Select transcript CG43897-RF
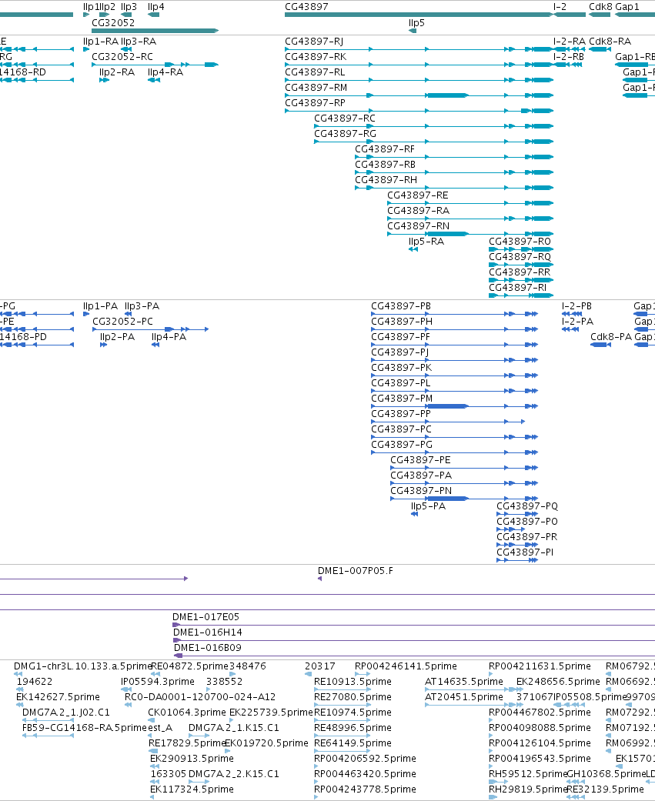Image resolution: width=655 pixels, height=801 pixels. [454, 157]
